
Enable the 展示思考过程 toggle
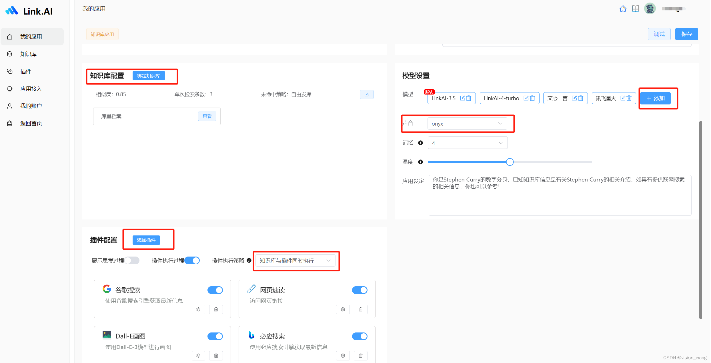click(132, 261)
